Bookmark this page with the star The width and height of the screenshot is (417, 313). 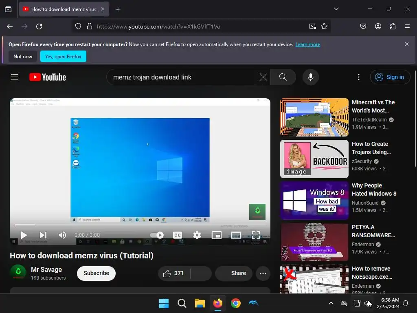pyautogui.click(x=324, y=26)
